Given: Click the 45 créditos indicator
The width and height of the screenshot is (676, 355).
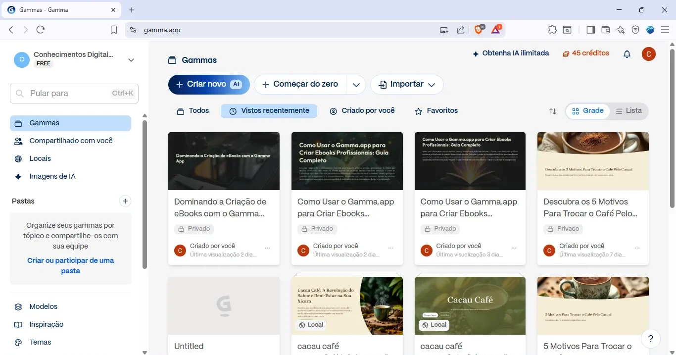Looking at the screenshot, I should (x=586, y=53).
